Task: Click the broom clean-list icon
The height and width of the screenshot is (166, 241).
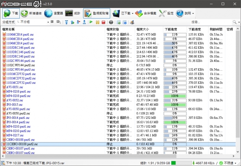Action: click(x=132, y=22)
